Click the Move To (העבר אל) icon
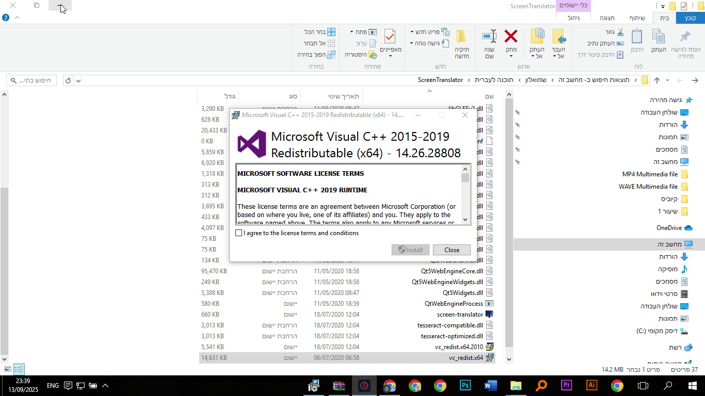The height and width of the screenshot is (396, 705). (x=558, y=36)
